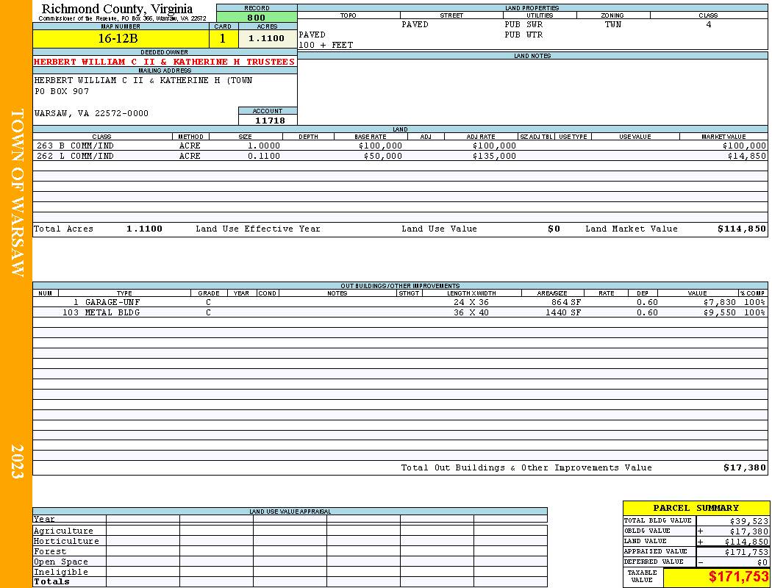The width and height of the screenshot is (772, 588).
Task: Select the 0.1100 land size value
Action: coord(264,156)
